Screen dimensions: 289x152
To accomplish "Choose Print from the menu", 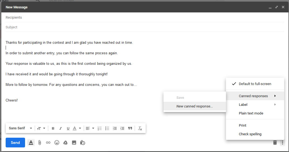I will 255,125.
